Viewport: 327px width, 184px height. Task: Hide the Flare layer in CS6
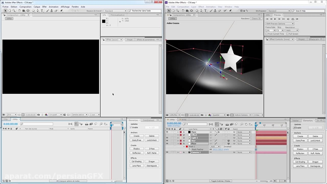point(167,132)
